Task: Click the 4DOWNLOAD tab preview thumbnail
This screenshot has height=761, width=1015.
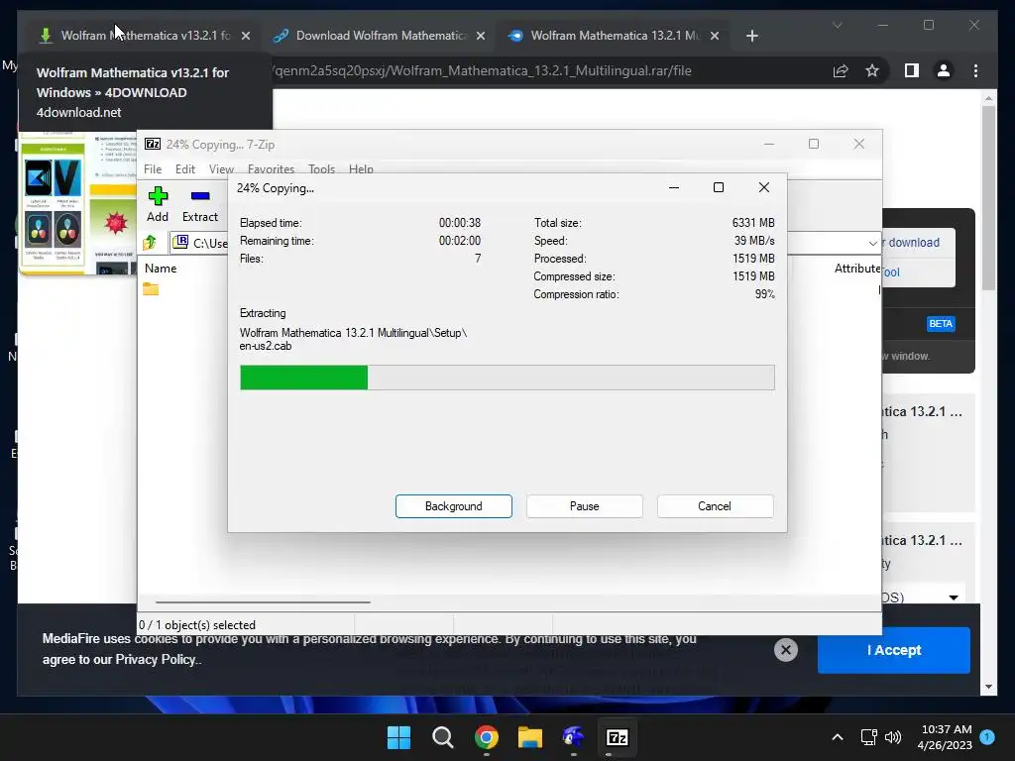Action: click(x=77, y=203)
